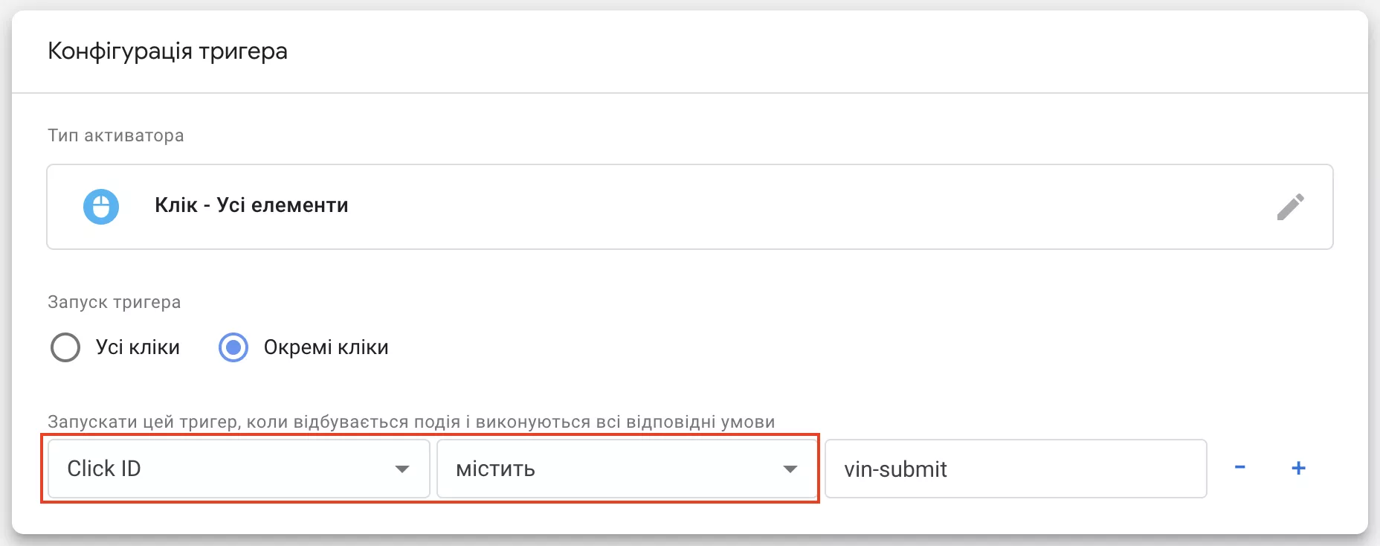This screenshot has height=546, width=1380.
Task: Click the "Усі кліки" label text
Action: (x=138, y=347)
